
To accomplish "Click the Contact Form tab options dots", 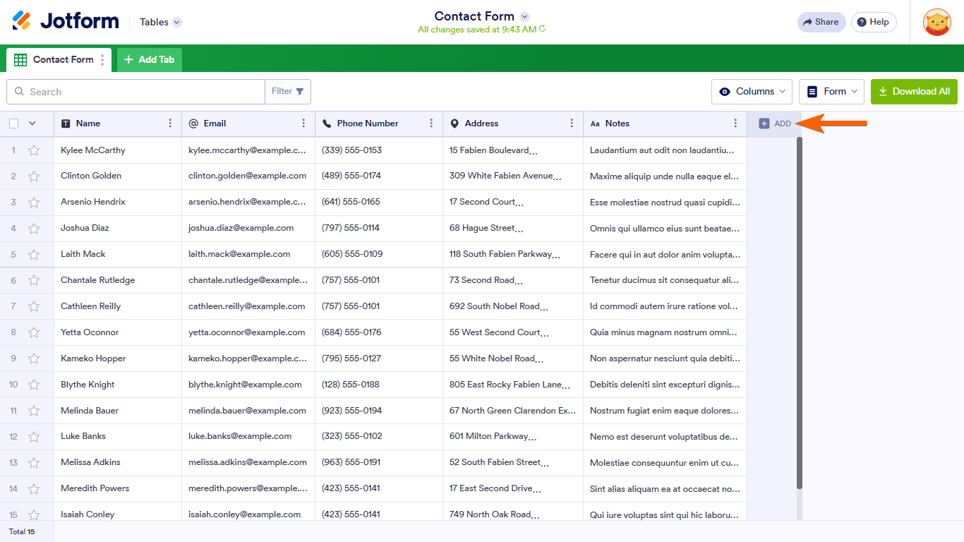I will click(102, 60).
